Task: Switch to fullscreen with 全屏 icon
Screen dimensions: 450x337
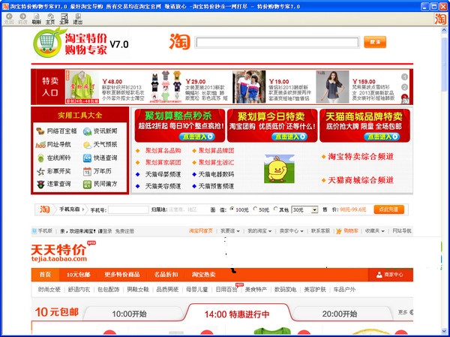Action: [x=64, y=17]
